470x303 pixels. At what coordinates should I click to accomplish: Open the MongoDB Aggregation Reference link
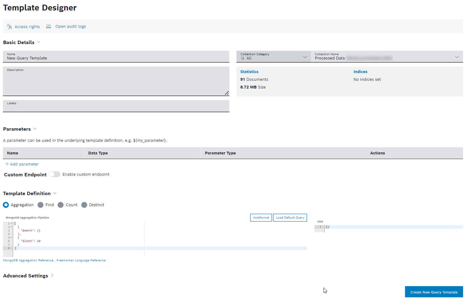click(x=28, y=260)
